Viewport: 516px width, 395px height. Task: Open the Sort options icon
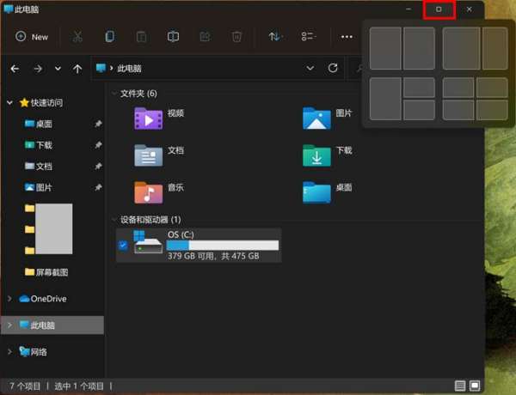click(x=274, y=37)
